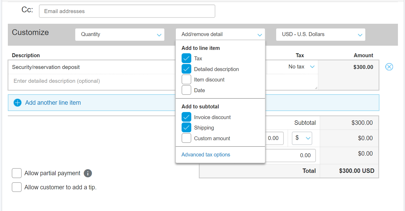The image size is (405, 211).
Task: Uncheck Invoice discount under Add to subtotal
Action: click(x=186, y=117)
